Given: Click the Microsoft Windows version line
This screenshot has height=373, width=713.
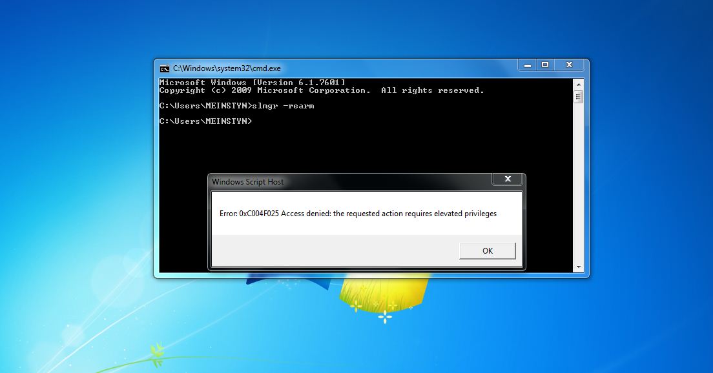Looking at the screenshot, I should 252,82.
